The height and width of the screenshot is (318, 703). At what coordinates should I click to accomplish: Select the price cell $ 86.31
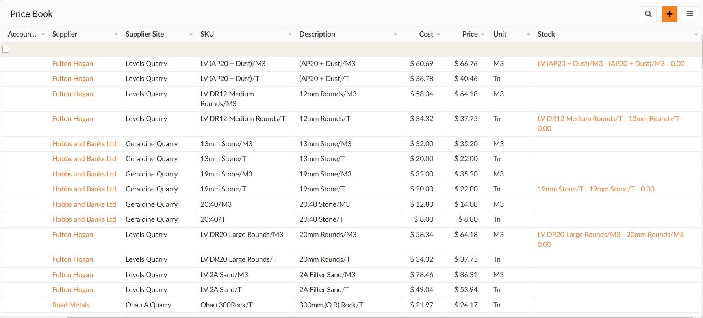(466, 275)
